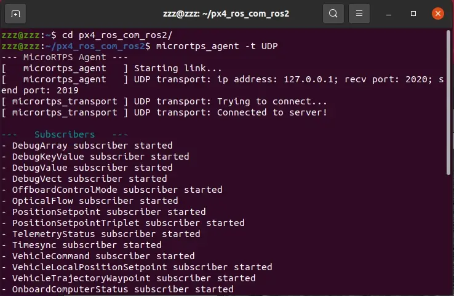Image resolution: width=454 pixels, height=296 pixels.
Task: Click the micrortps_agent -t UDP command
Action: (x=217, y=46)
